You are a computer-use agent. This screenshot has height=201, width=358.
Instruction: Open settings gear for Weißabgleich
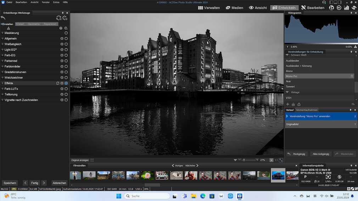62,44
